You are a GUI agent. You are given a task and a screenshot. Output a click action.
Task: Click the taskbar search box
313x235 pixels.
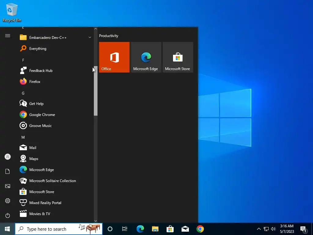(59, 229)
